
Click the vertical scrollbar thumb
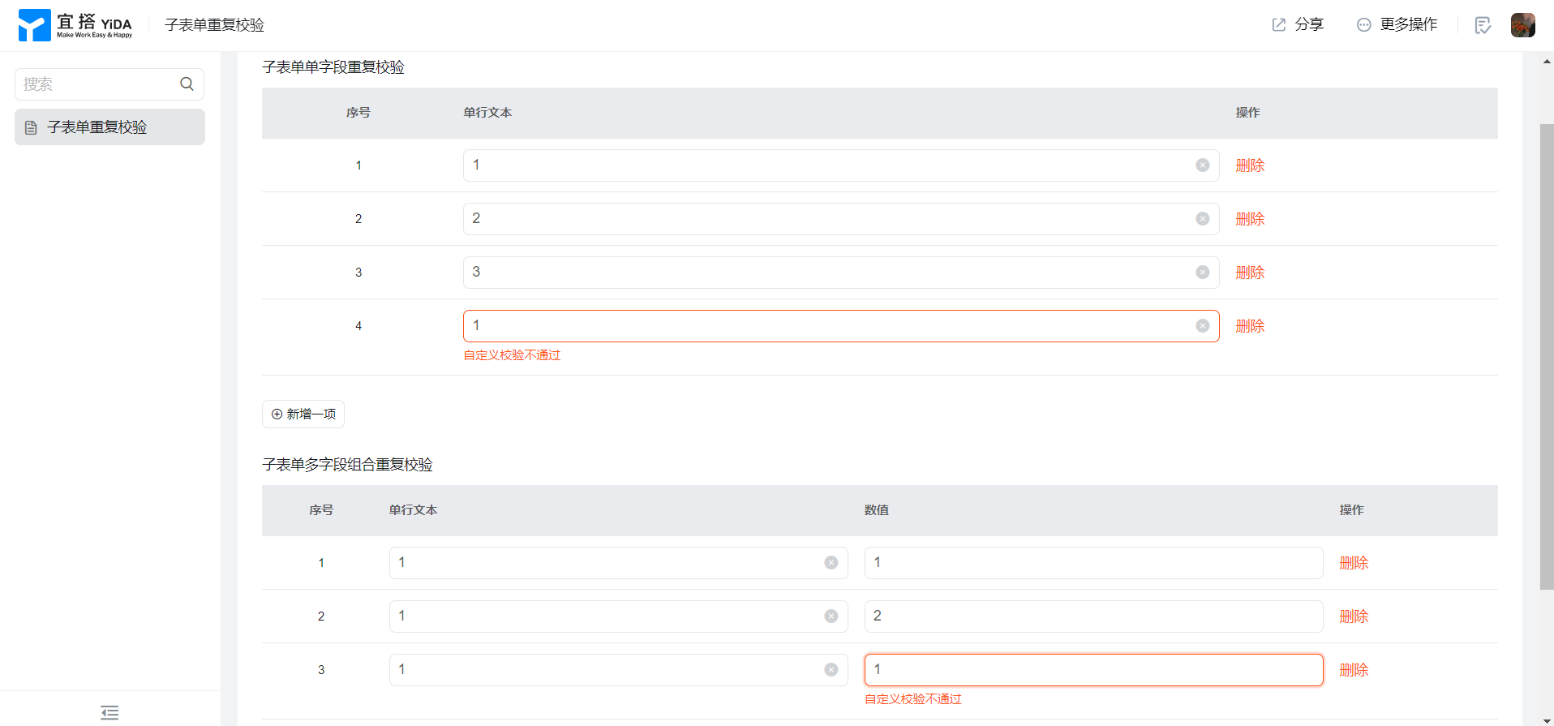[1546, 357]
